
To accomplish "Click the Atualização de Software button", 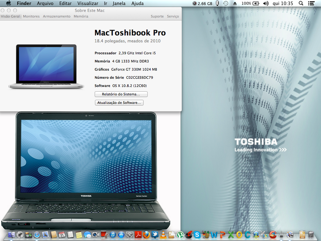I will coord(119,103).
